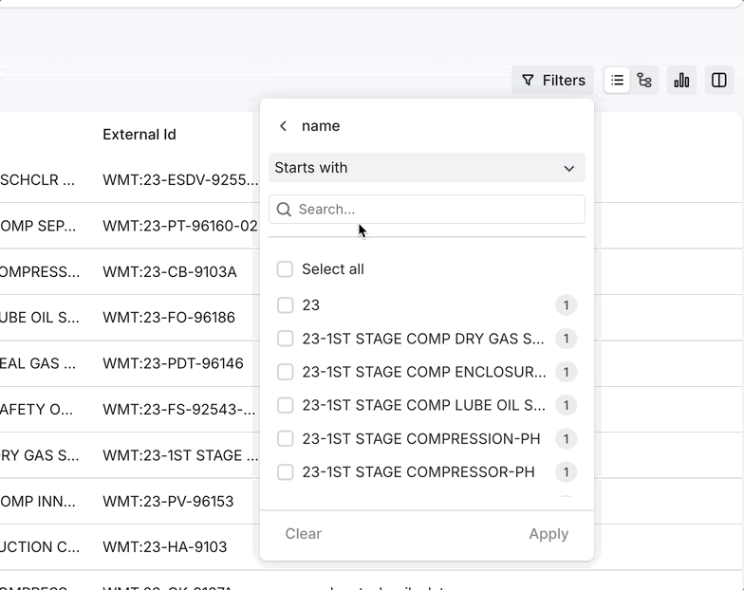744x590 pixels.
Task: Click the Clear button in the filter popup
Action: pos(304,534)
